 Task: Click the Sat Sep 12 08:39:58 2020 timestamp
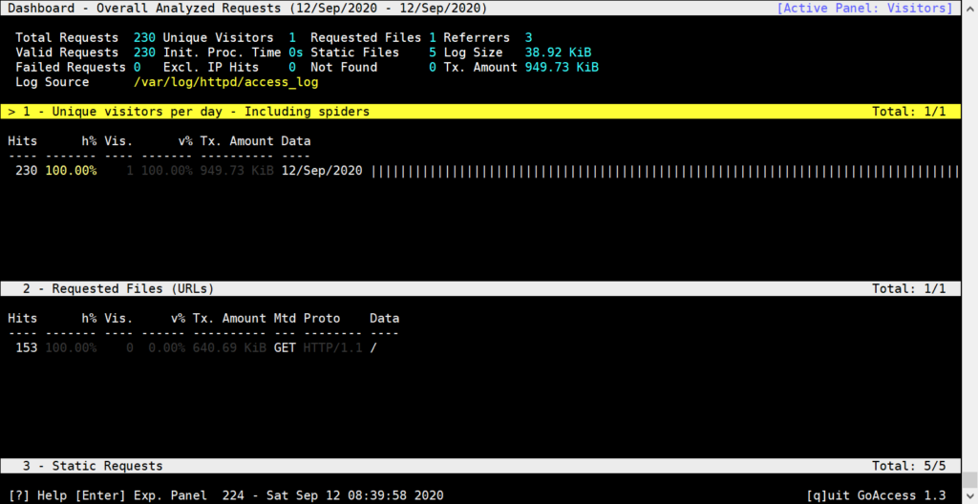[x=352, y=495]
